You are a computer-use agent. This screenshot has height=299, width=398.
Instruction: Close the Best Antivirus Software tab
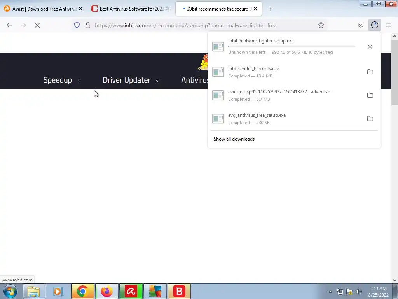coord(168,9)
